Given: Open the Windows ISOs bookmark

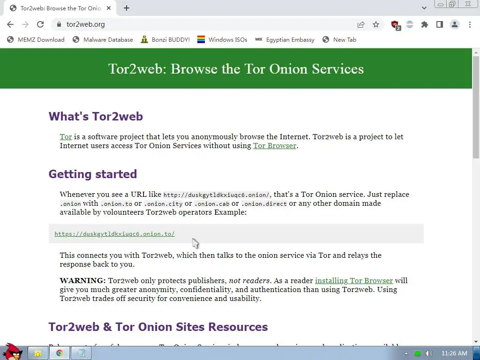Looking at the screenshot, I should [x=222, y=39].
